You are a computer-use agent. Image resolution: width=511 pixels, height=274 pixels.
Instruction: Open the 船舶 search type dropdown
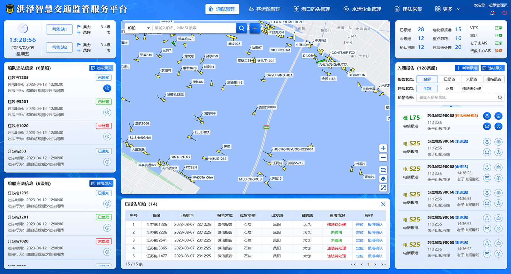click(139, 28)
